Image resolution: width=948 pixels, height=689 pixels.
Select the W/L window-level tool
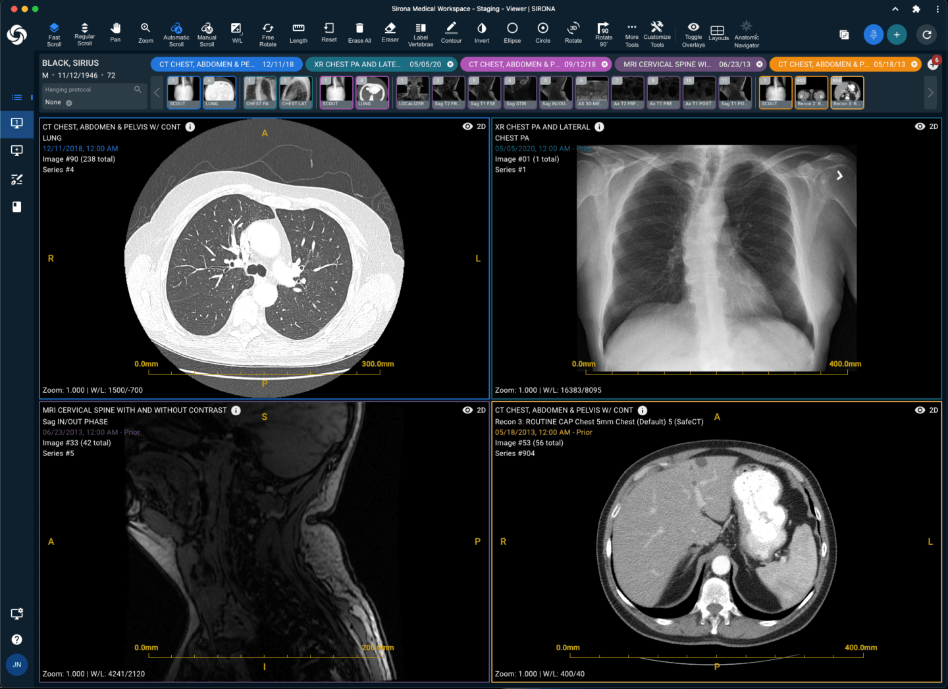point(237,33)
